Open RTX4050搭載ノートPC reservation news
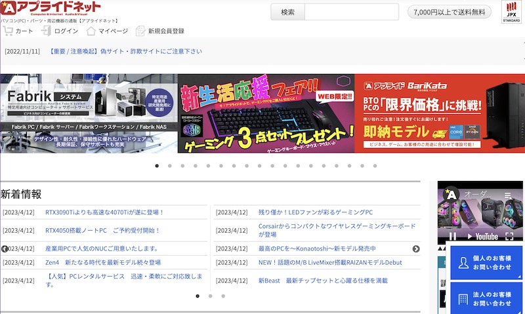The width and height of the screenshot is (525, 314). pyautogui.click(x=102, y=230)
